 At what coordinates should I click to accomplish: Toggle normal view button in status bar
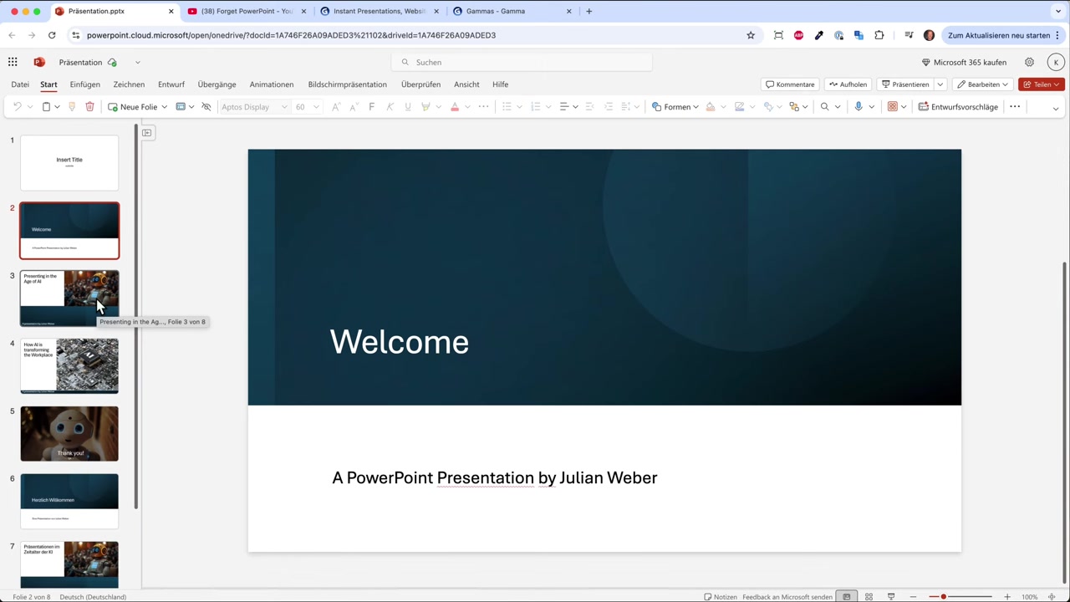847,597
